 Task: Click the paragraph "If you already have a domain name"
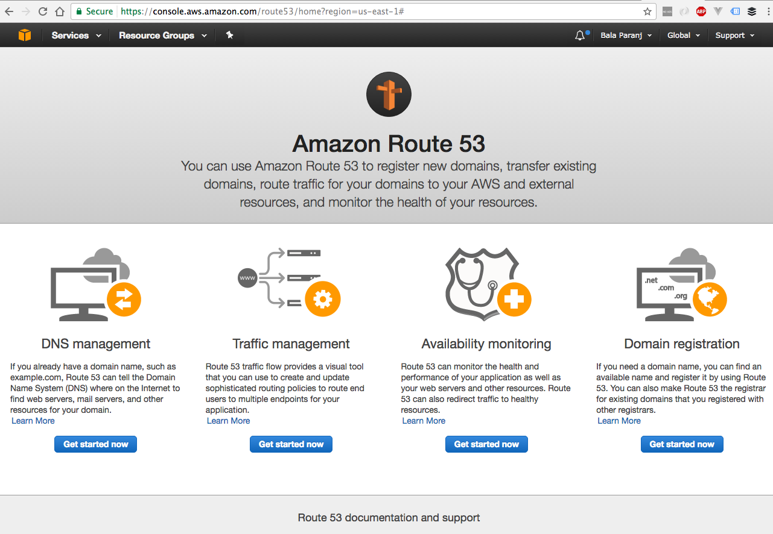[x=95, y=388]
